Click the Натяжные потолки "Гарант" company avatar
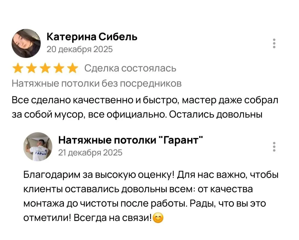Viewport: 299px width, 240px height. click(x=38, y=147)
